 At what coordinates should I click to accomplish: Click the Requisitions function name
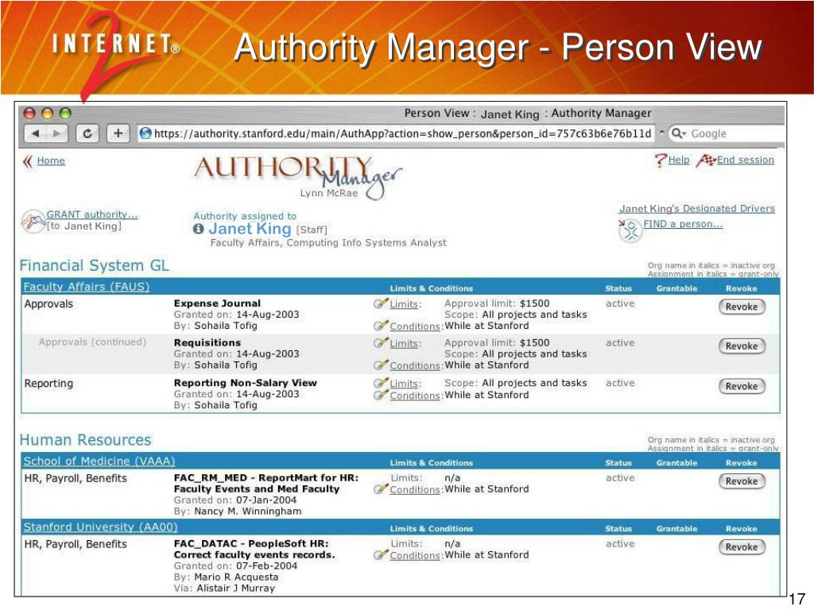click(207, 343)
